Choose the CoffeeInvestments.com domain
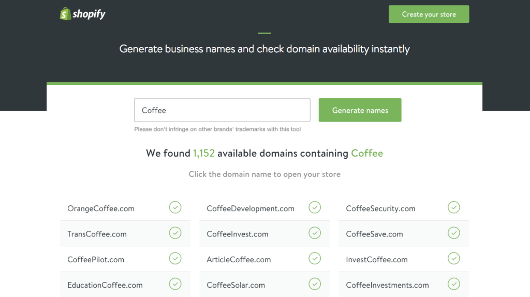 pyautogui.click(x=387, y=285)
